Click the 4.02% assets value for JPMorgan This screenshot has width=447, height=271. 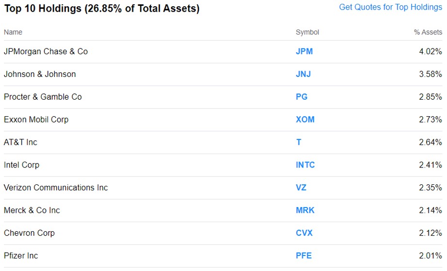click(x=430, y=51)
